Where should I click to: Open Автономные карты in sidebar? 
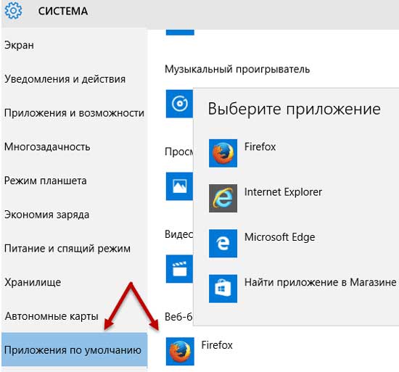(52, 316)
